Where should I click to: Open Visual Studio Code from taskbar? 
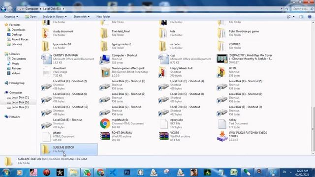113,173
